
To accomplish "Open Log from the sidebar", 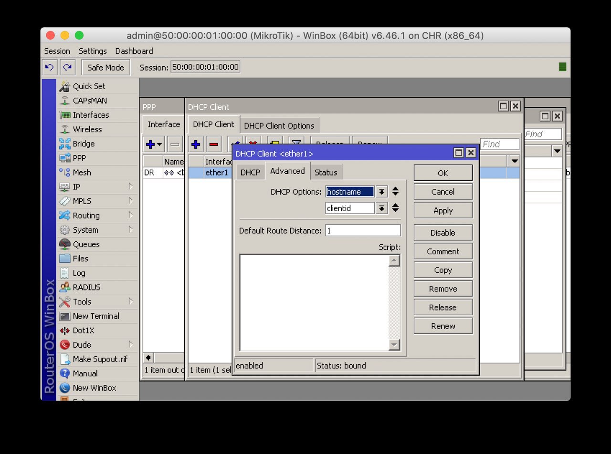I will 79,273.
